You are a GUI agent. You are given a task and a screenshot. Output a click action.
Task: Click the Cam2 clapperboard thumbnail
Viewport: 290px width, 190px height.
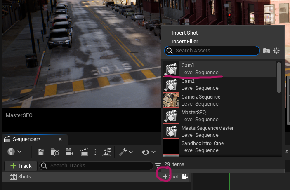tap(171, 84)
